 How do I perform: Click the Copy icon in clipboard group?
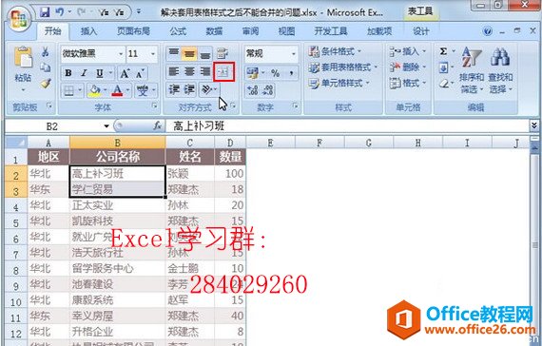45,67
